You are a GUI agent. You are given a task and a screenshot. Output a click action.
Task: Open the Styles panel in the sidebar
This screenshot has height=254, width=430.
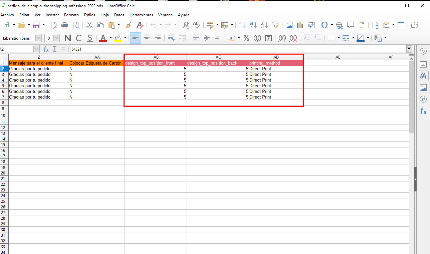click(x=423, y=76)
